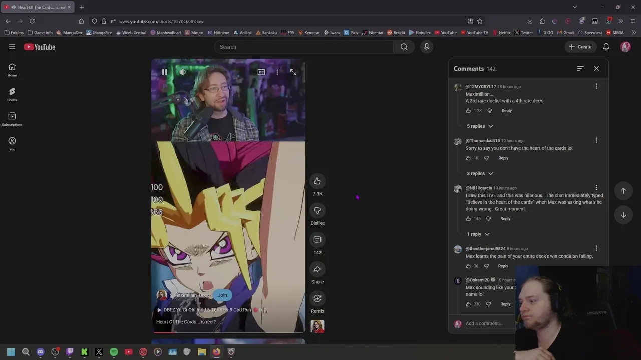Open options for @12MYCRYL17's comment
Image resolution: width=641 pixels, height=360 pixels.
pos(596,87)
